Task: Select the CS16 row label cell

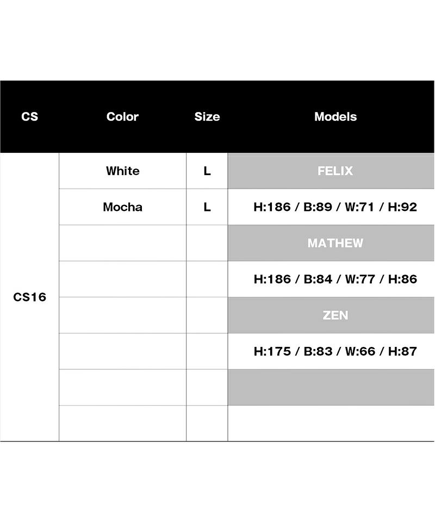Action: point(30,297)
